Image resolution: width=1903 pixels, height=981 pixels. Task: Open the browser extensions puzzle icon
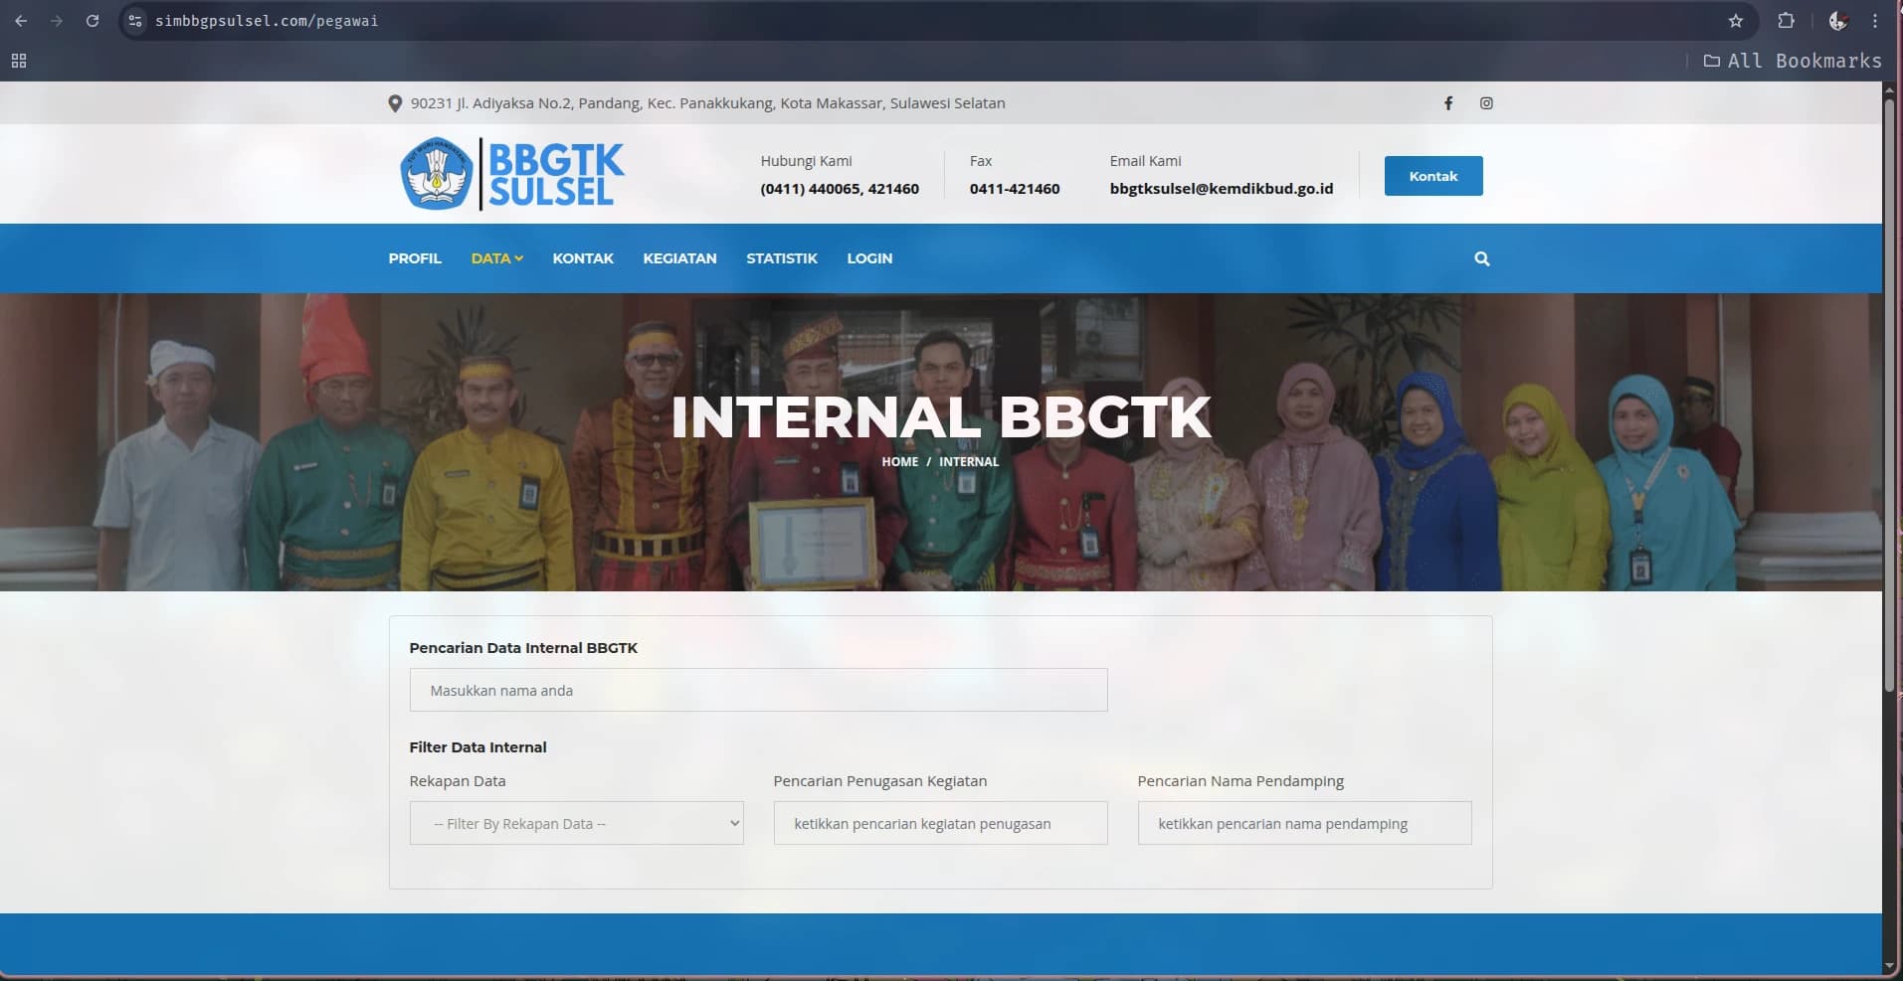click(x=1787, y=20)
